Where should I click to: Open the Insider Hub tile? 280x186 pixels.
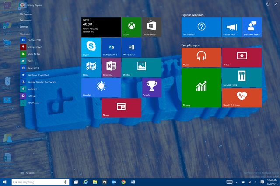click(231, 27)
